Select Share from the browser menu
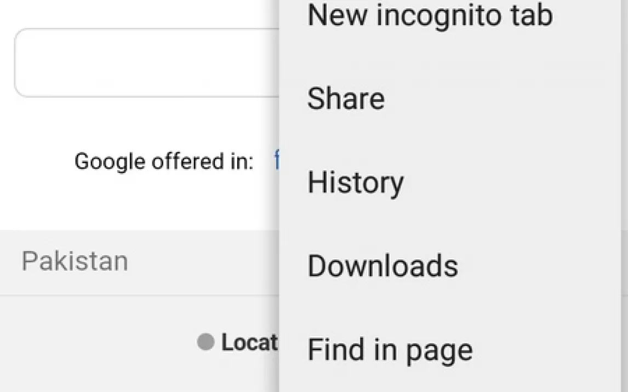 346,99
